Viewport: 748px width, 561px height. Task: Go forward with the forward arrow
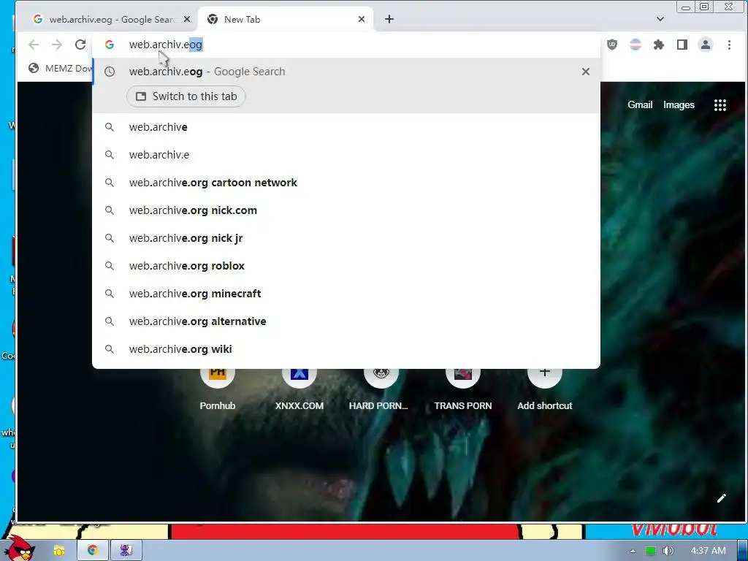click(x=57, y=45)
